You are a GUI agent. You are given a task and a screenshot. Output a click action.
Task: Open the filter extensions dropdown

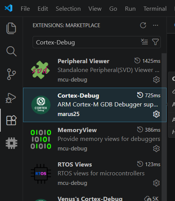pos(155,42)
